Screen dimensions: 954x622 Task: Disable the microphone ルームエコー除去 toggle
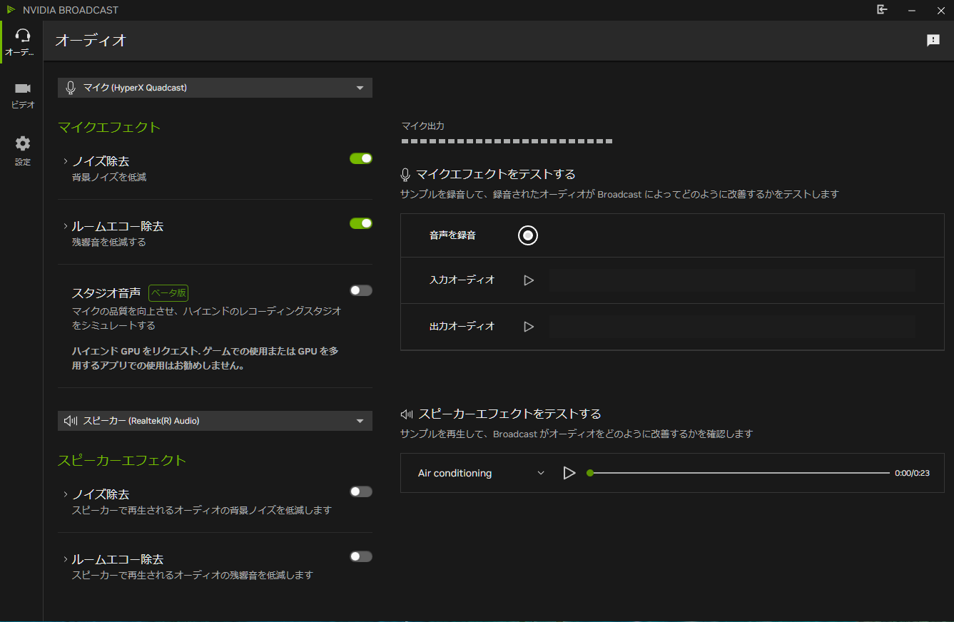click(361, 223)
